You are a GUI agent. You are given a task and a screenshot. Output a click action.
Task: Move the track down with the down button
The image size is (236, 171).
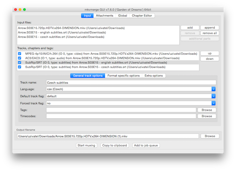(x=210, y=59)
